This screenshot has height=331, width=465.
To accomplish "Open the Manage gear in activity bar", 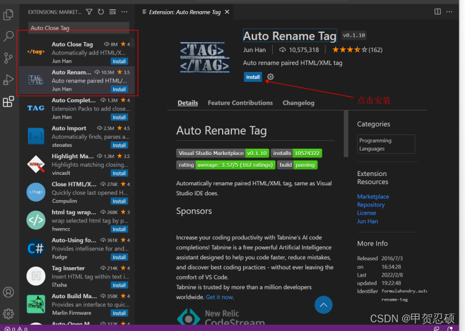I will point(8,314).
